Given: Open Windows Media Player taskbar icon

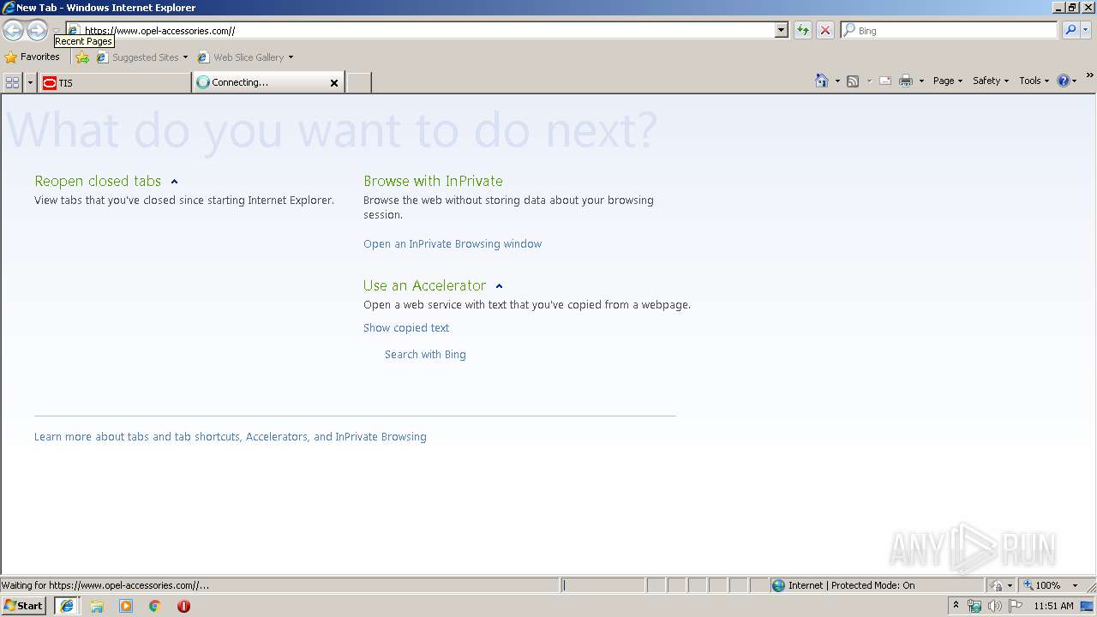Looking at the screenshot, I should pyautogui.click(x=126, y=606).
